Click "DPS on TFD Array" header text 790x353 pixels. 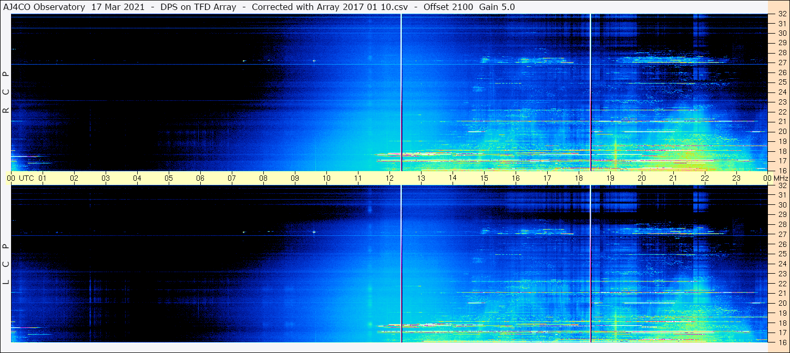[x=198, y=7]
